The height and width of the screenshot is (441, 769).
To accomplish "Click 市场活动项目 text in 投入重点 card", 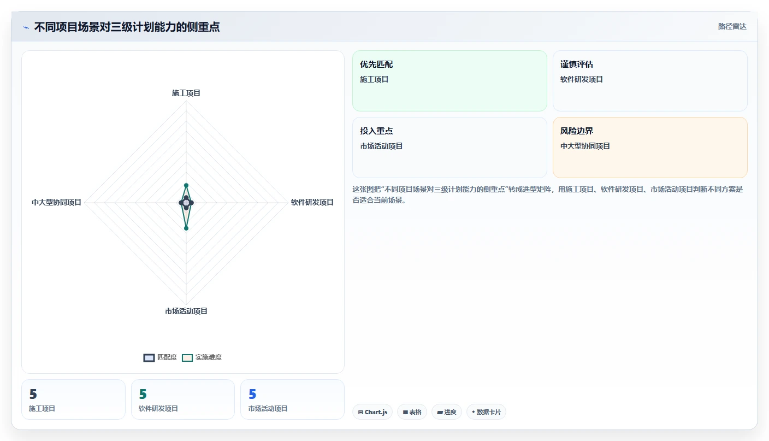I will coord(381,146).
